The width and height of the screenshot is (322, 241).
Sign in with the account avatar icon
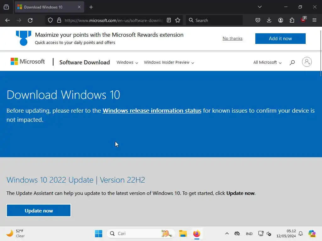pyautogui.click(x=307, y=62)
